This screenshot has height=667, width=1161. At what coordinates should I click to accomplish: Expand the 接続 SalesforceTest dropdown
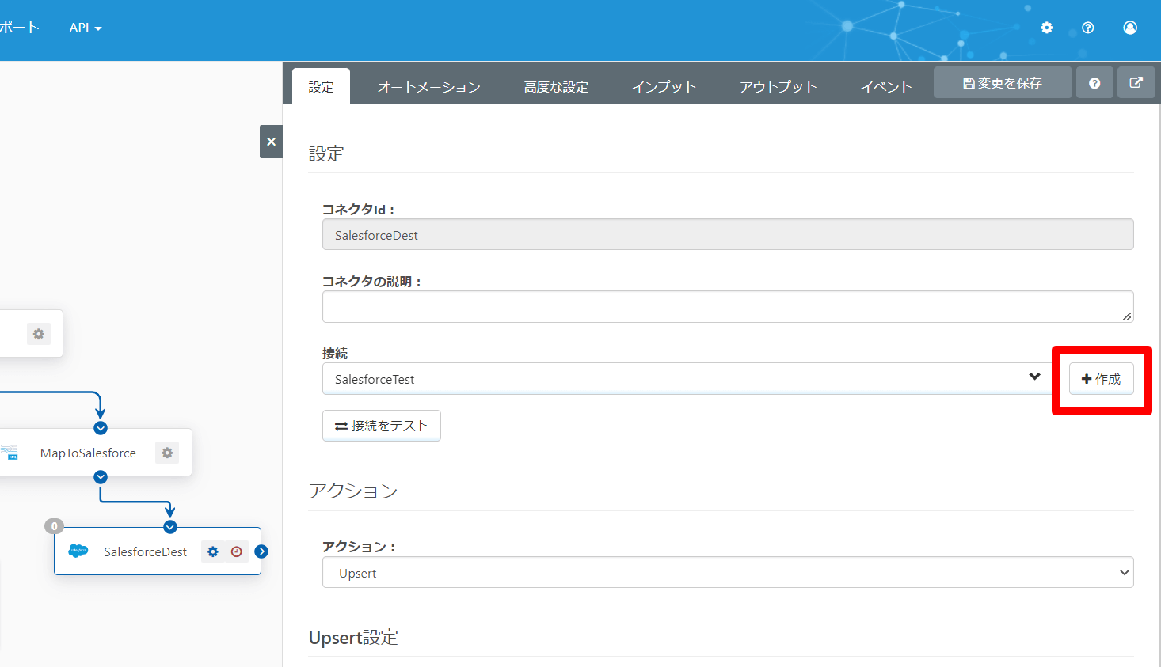pos(686,379)
